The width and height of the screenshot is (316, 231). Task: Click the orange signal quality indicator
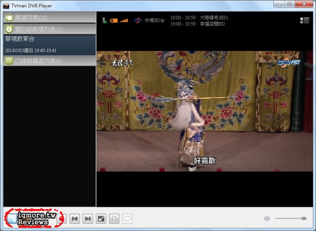tap(114, 20)
